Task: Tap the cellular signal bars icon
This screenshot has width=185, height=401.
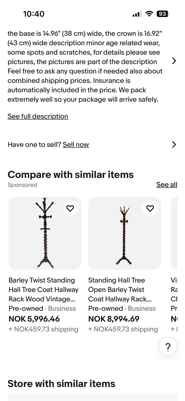Action: coord(137,14)
